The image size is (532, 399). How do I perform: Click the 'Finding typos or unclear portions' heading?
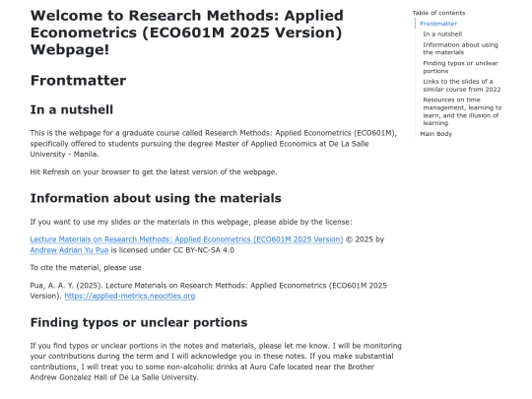click(x=139, y=322)
